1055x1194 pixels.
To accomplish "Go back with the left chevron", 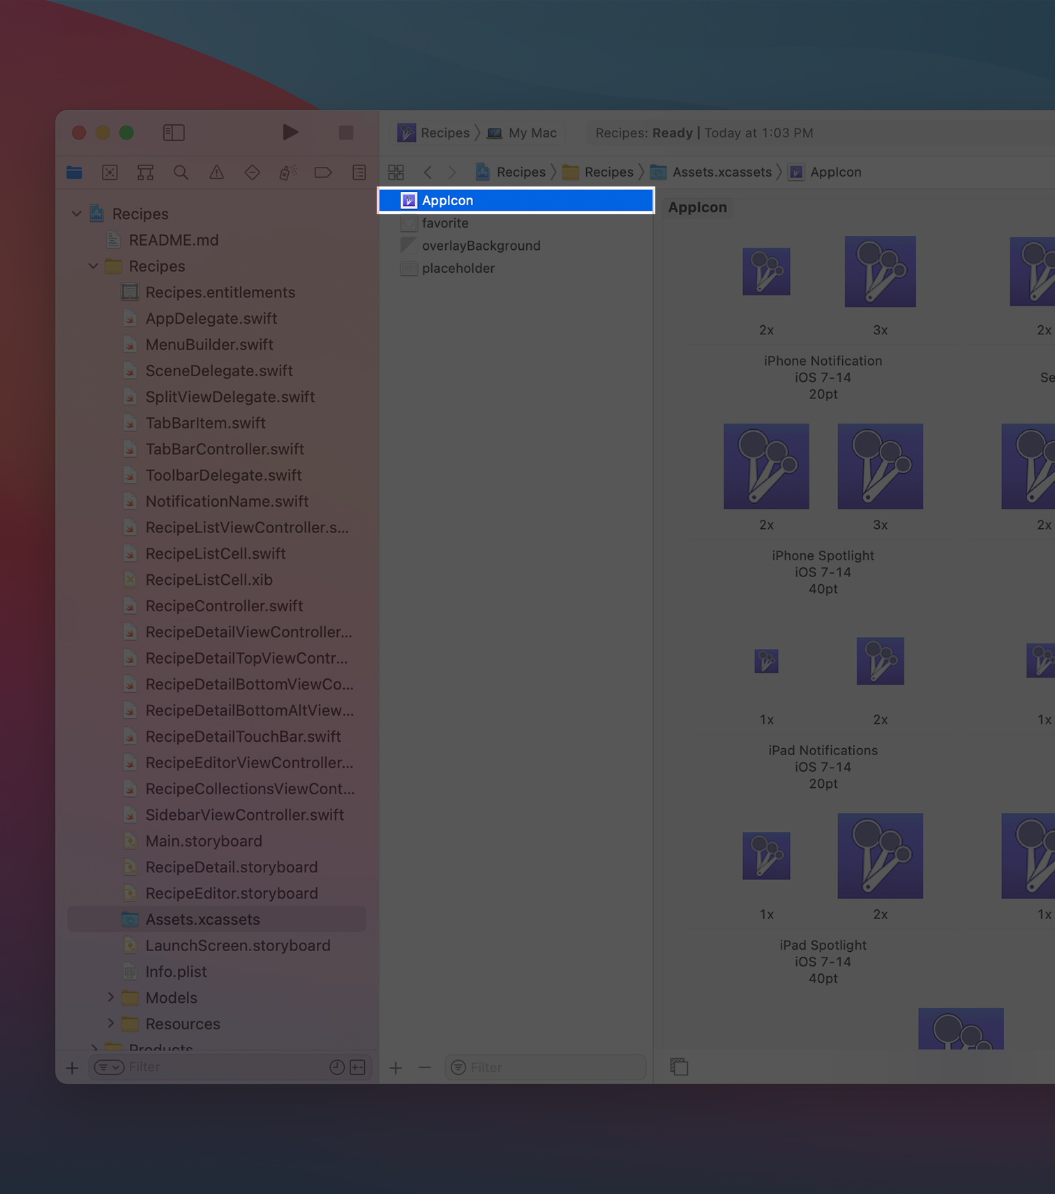I will click(428, 172).
